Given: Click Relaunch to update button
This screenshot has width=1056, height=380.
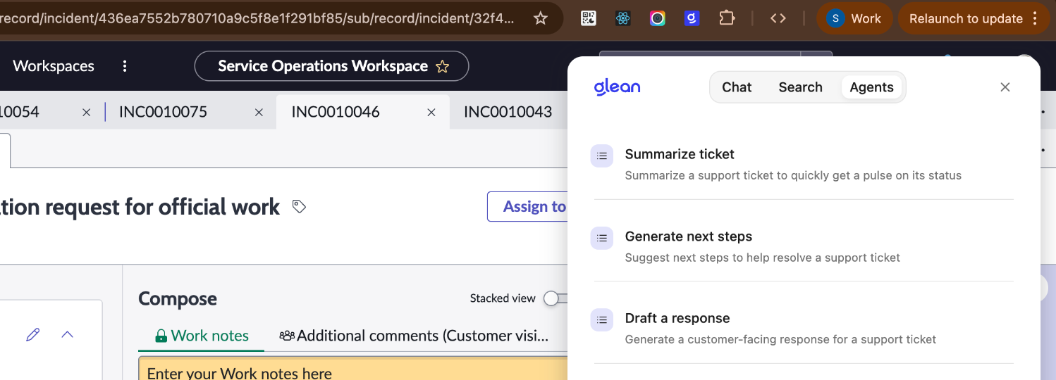Looking at the screenshot, I should point(974,19).
